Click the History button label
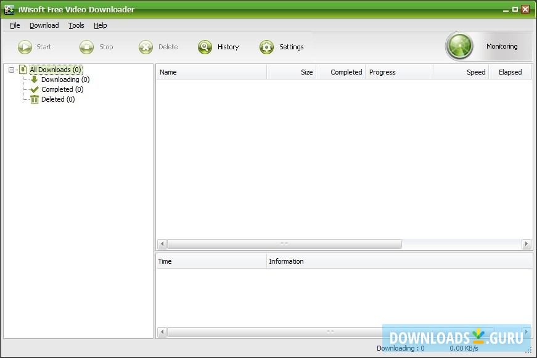 click(x=228, y=47)
